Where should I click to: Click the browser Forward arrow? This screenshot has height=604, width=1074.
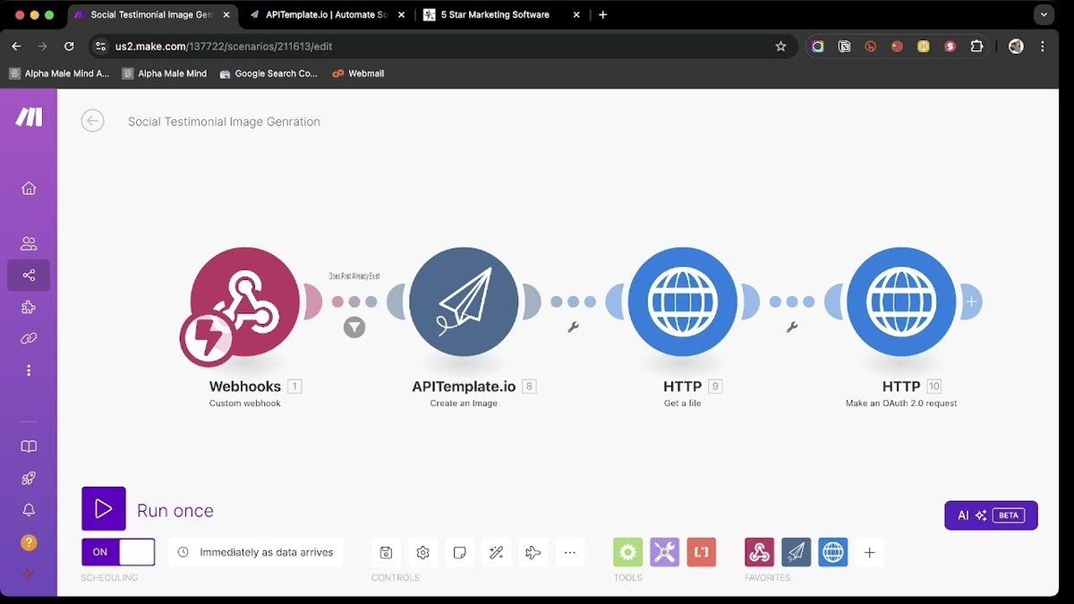click(x=42, y=46)
